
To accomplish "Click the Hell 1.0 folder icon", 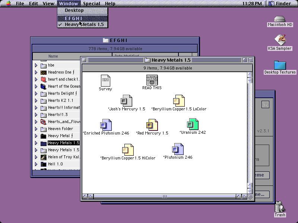I will [x=44, y=164].
